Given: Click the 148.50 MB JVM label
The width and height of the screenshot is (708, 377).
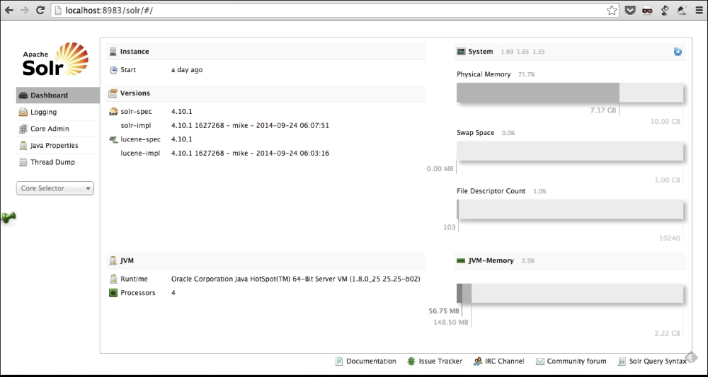Looking at the screenshot, I should [x=450, y=323].
